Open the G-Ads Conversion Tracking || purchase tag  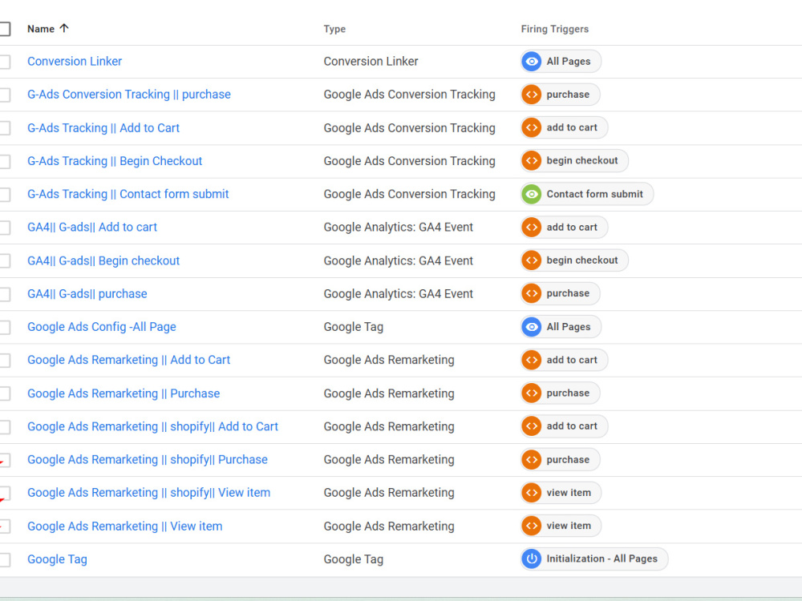coord(129,95)
